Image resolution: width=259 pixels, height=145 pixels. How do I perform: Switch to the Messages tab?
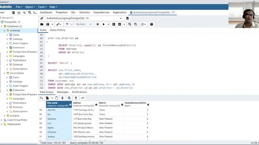63,92
